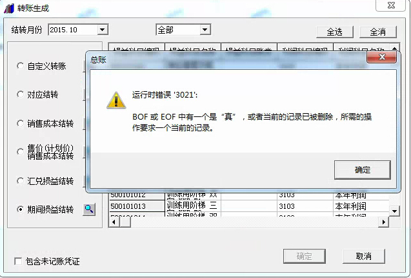Confirm error dialog with 确定 button
411x278 pixels.
tap(363, 170)
